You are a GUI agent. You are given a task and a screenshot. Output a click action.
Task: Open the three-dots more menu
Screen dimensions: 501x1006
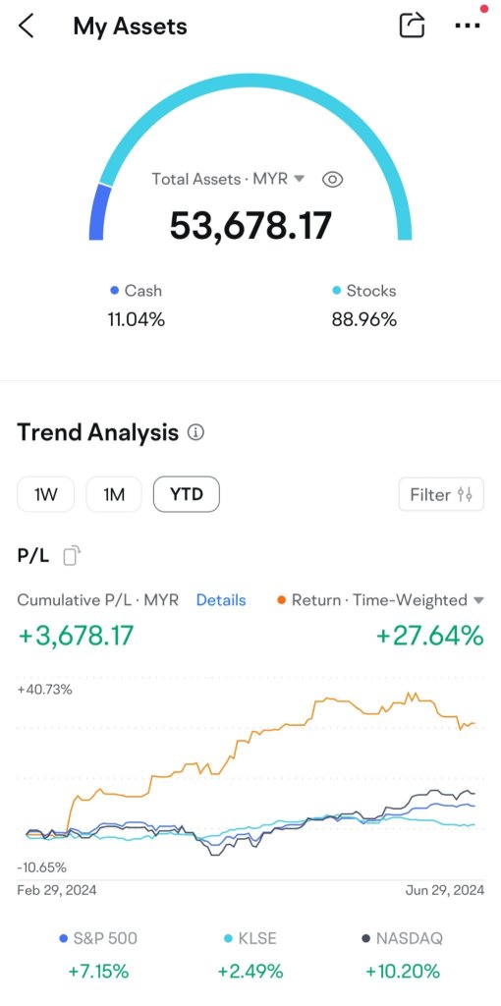coord(467,26)
